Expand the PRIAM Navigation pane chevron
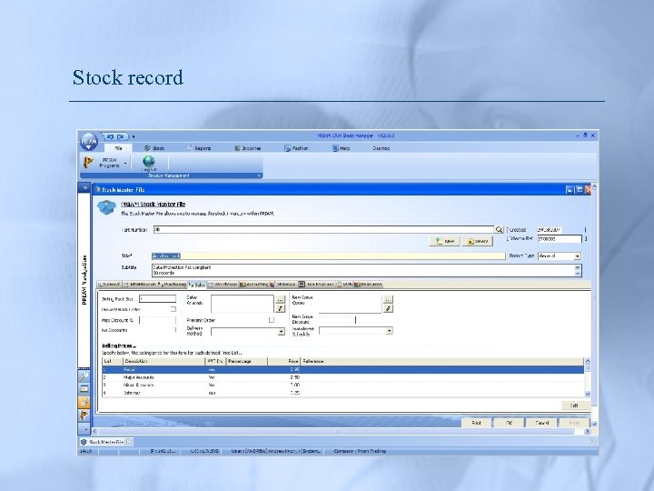This screenshot has height=491, width=654. tap(84, 188)
